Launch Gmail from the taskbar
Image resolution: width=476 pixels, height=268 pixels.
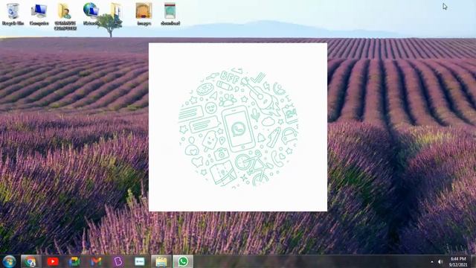click(96, 261)
